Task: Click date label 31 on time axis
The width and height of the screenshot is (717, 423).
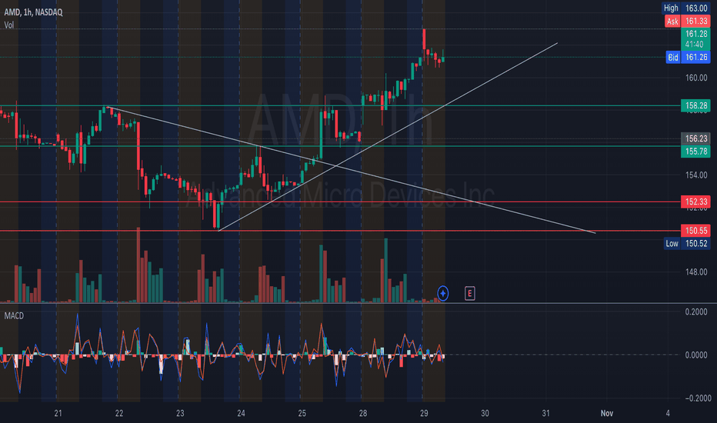Action: (546, 413)
